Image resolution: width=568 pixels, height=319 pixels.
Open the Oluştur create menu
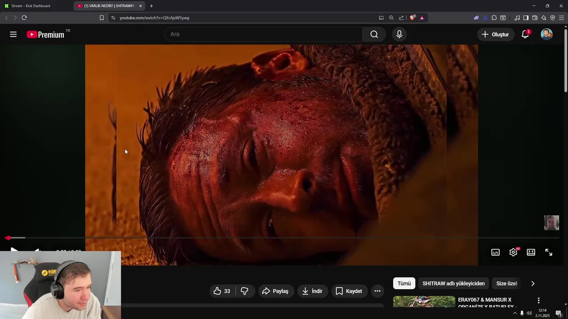click(x=496, y=34)
